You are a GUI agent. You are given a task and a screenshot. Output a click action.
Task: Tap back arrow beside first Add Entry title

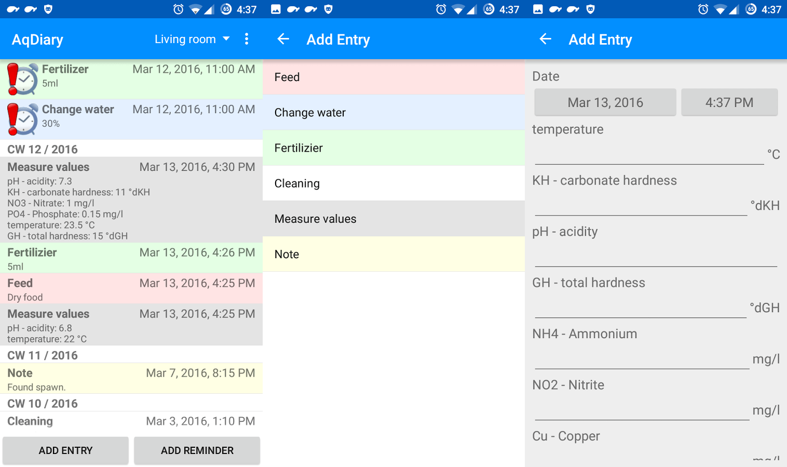[283, 39]
